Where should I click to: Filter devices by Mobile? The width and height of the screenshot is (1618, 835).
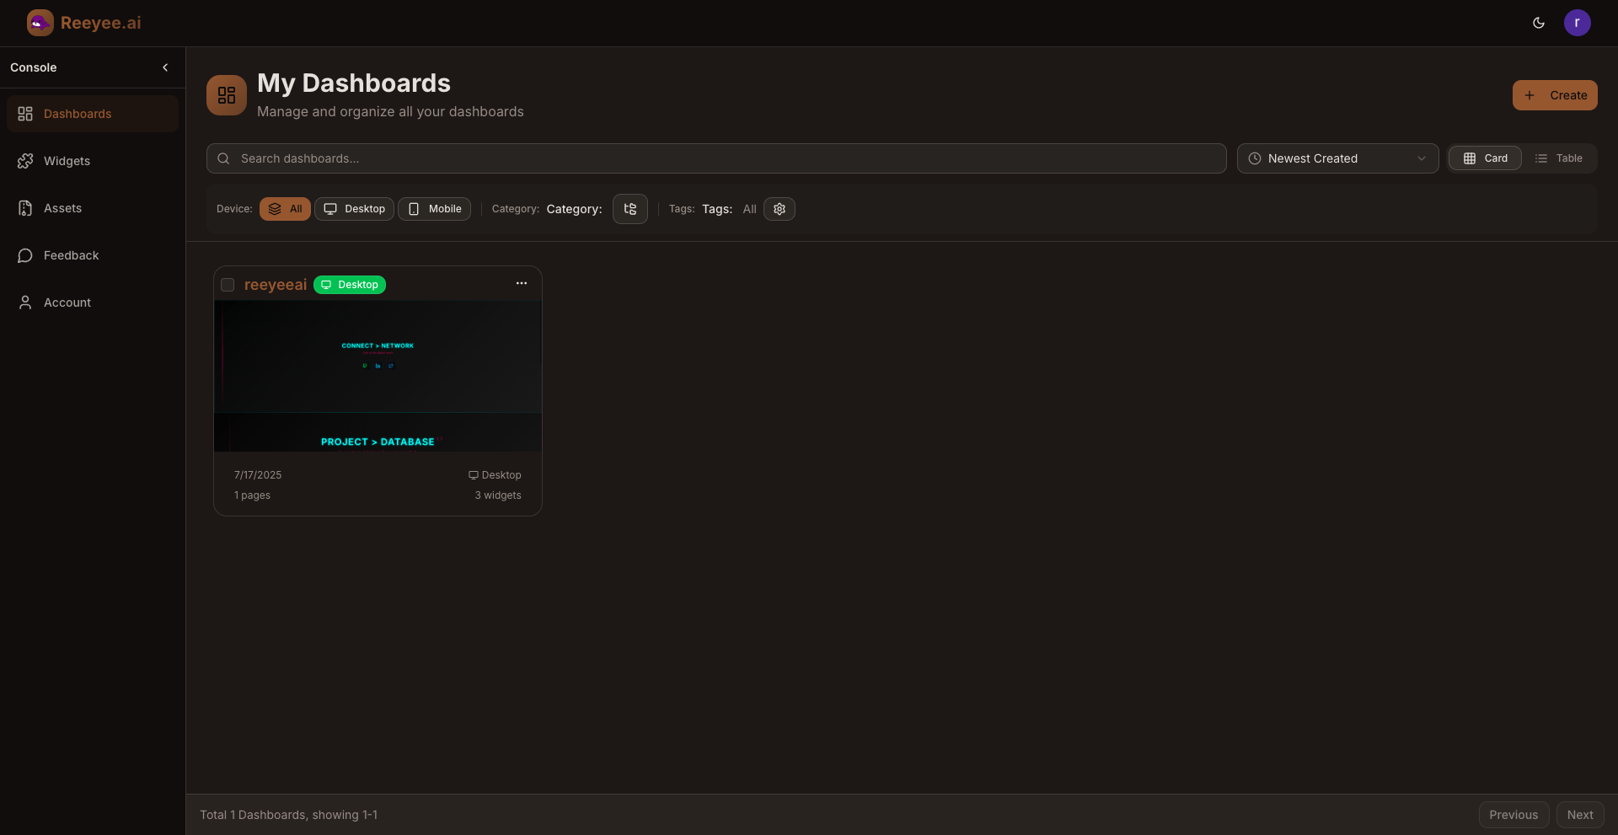434,209
